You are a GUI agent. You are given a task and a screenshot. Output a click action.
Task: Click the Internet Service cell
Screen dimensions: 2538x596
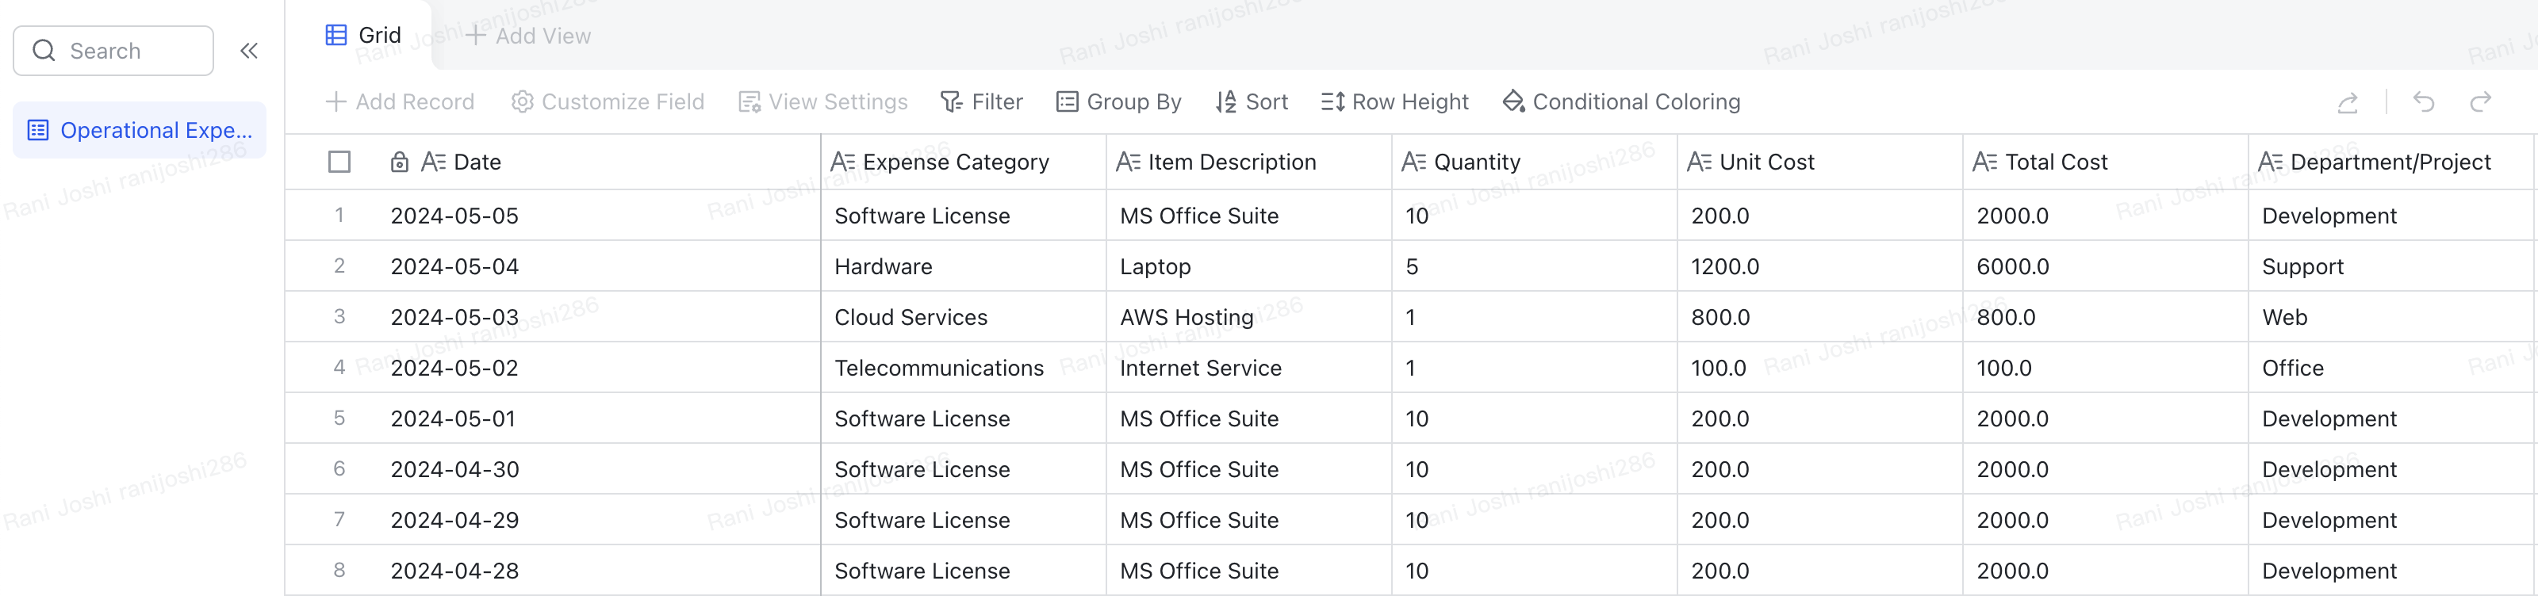[1249, 369]
